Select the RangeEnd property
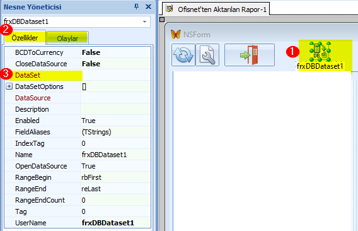 pos(31,189)
